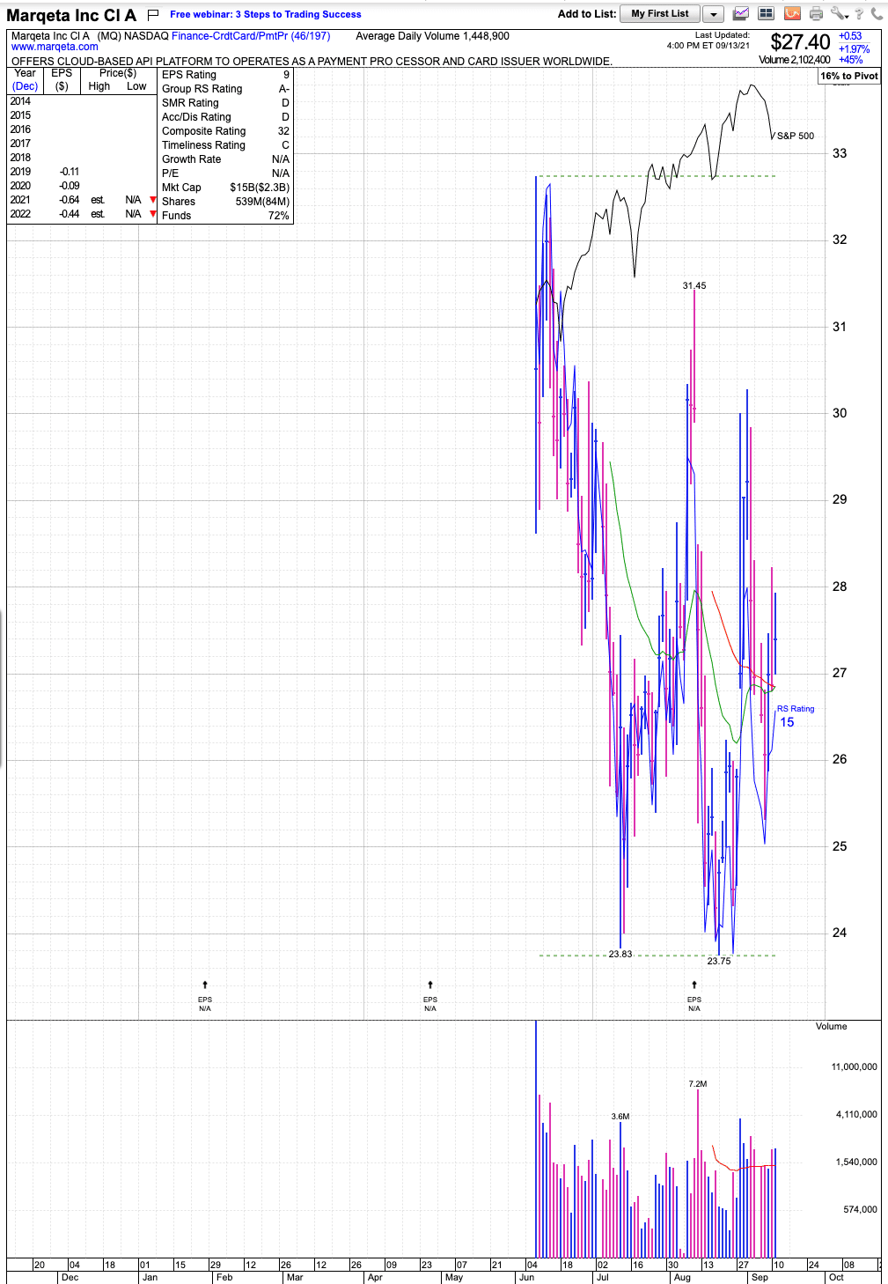Screen dimensions: 888x1284
Task: Click the RS Rating 15 label
Action: pos(795,716)
